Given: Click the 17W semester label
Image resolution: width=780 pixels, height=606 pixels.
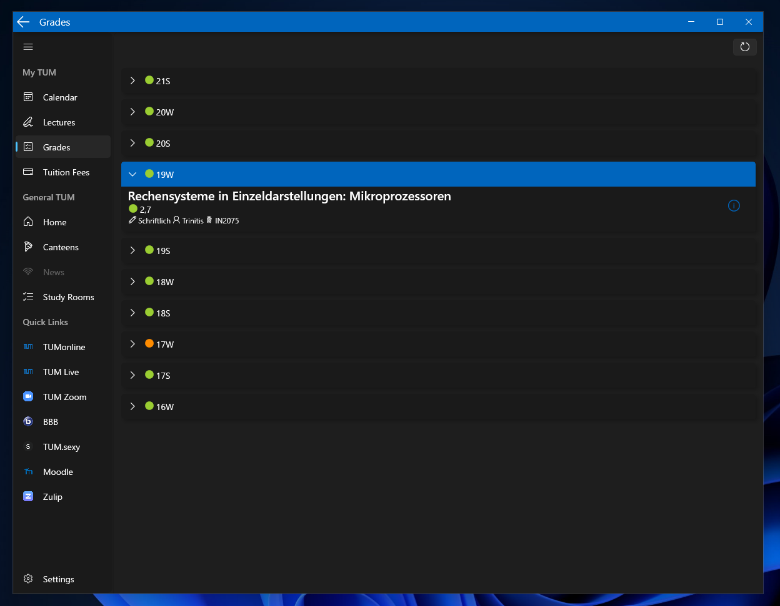Looking at the screenshot, I should tap(165, 345).
